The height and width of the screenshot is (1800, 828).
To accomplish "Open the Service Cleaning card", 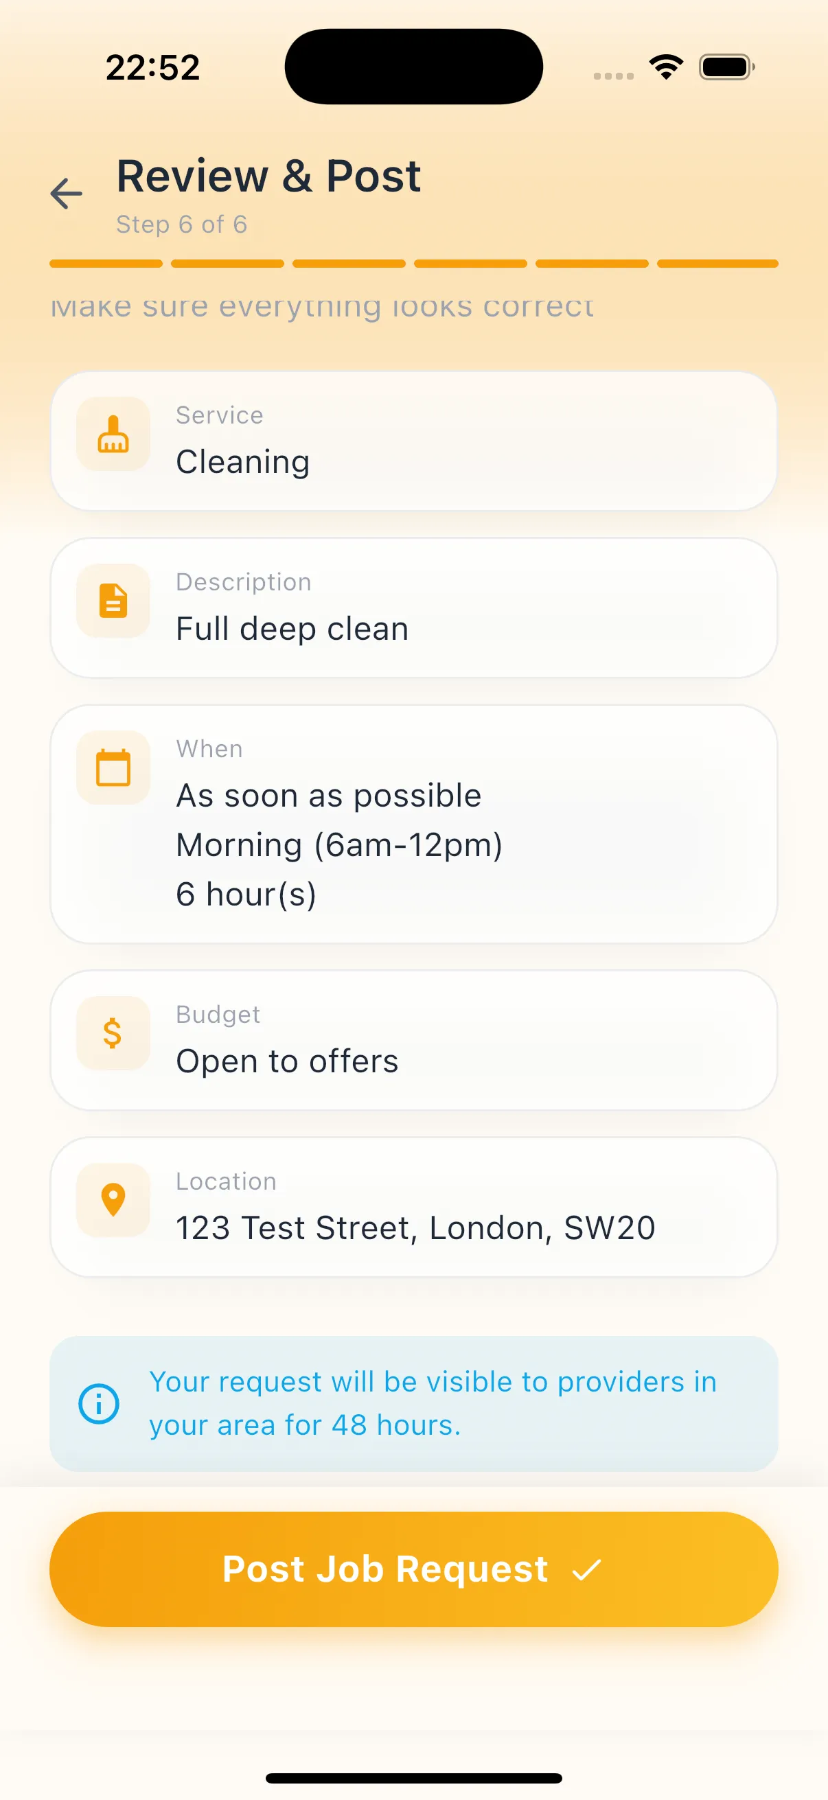I will click(x=412, y=441).
